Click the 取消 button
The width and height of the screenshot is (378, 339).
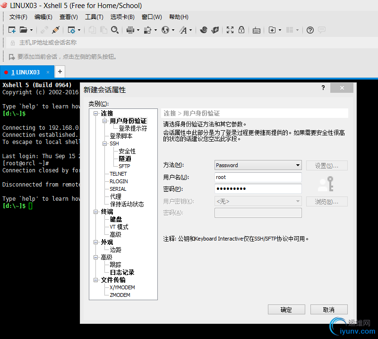point(329,310)
